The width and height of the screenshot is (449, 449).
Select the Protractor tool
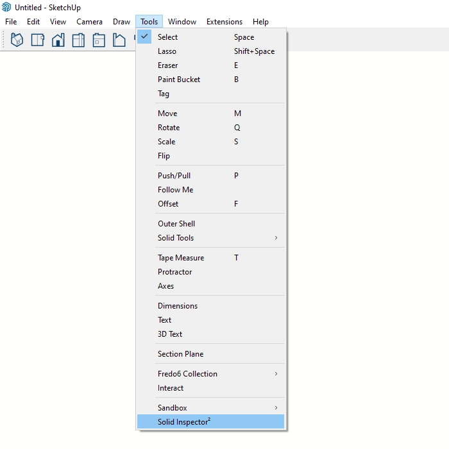211,272
